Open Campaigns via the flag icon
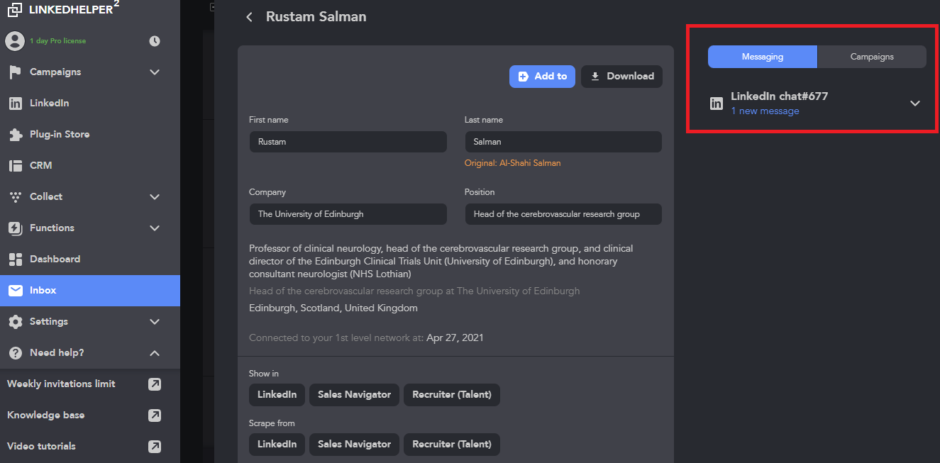This screenshot has height=463, width=940. point(15,72)
